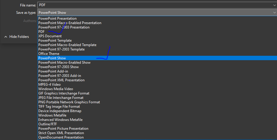The image size is (277, 140).
Task: Choose XPS Document format
Action: pyautogui.click(x=157, y=36)
